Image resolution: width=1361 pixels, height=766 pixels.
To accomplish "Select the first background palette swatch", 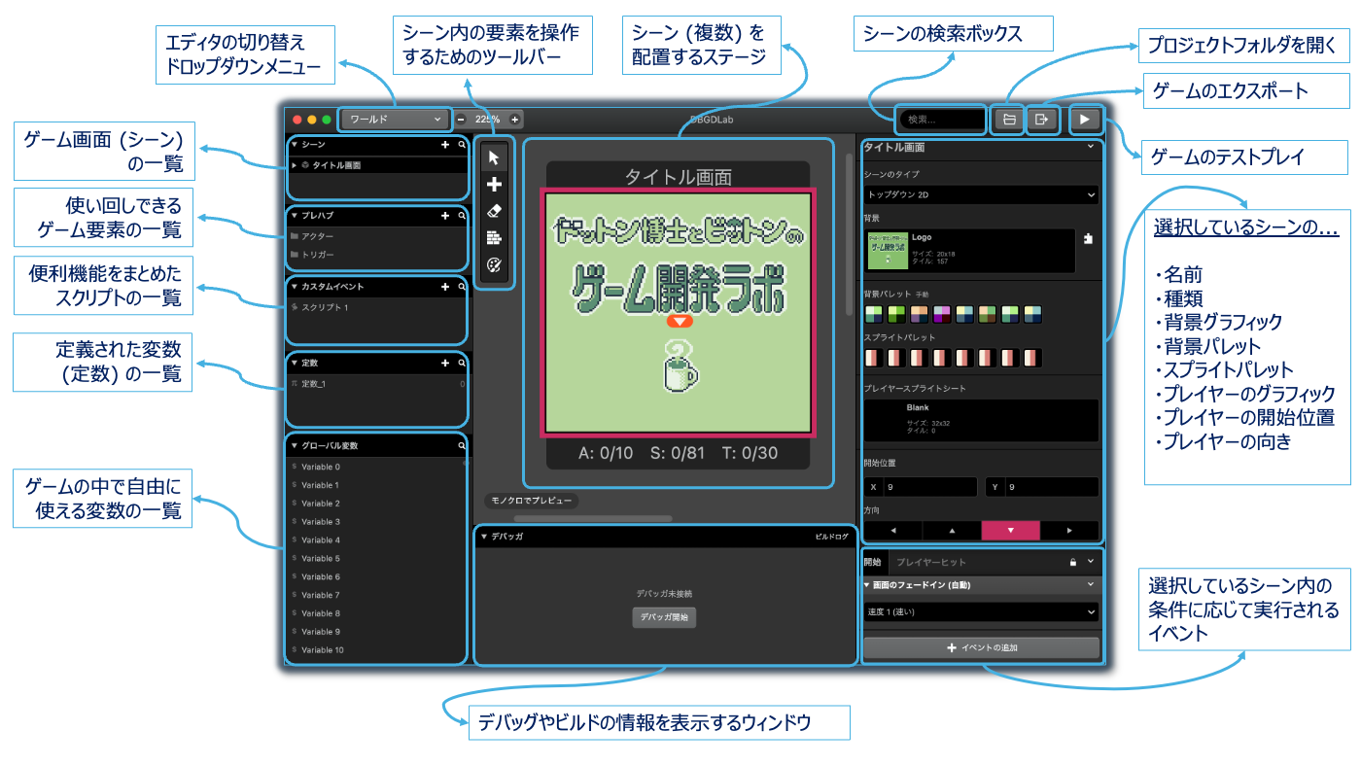I will coord(874,315).
